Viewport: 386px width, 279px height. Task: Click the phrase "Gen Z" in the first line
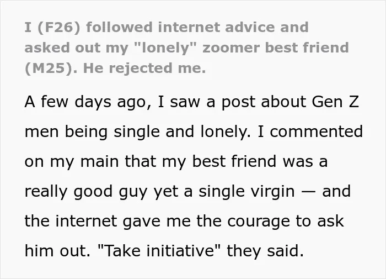(x=335, y=102)
